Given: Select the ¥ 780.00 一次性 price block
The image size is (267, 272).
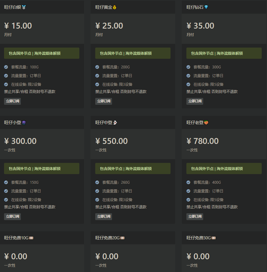Looking at the screenshot, I should [x=224, y=144].
